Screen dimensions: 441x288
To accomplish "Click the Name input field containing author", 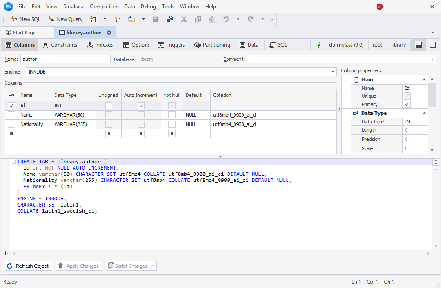I will (65, 59).
